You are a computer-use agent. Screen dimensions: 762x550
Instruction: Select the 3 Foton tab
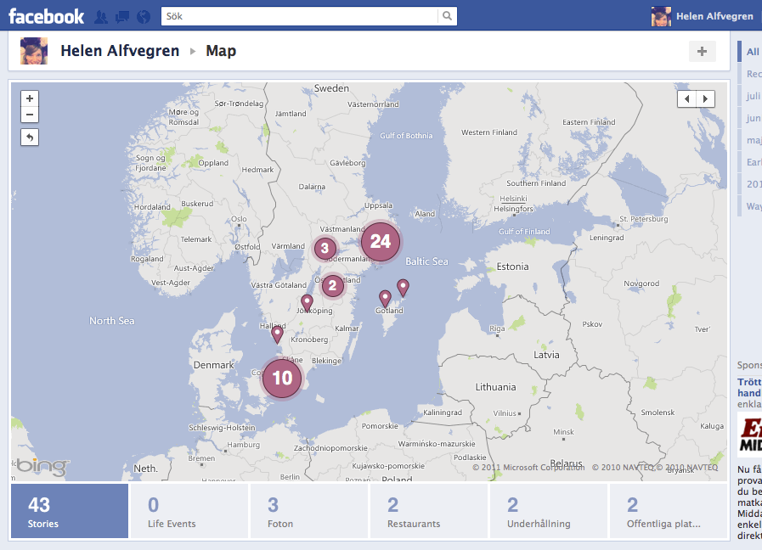pyautogui.click(x=309, y=511)
